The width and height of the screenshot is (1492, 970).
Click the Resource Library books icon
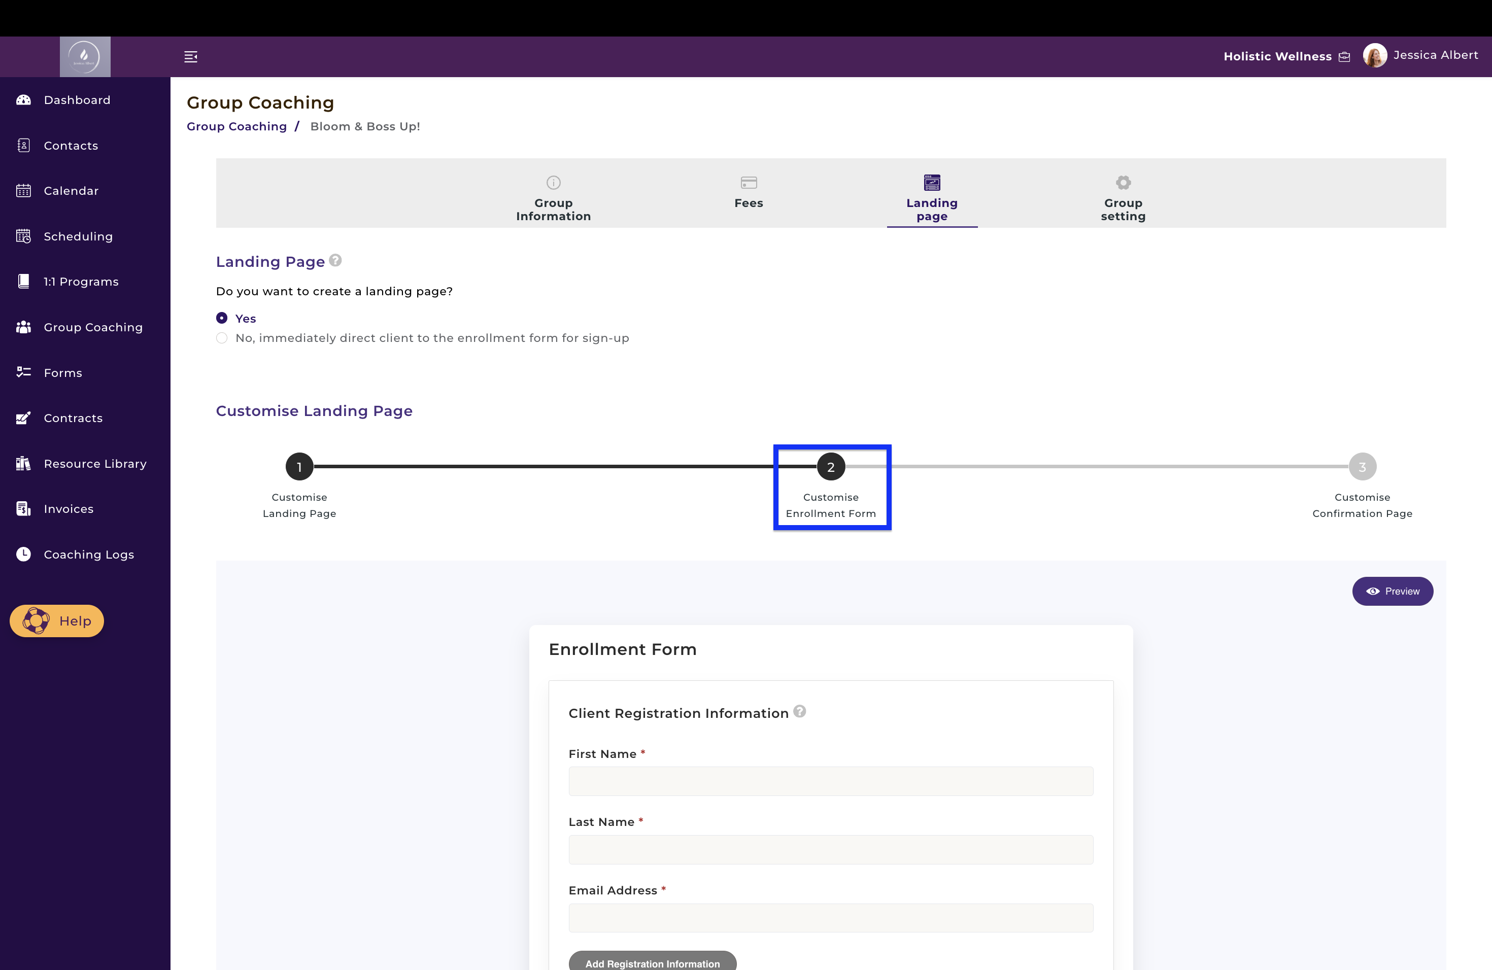click(x=23, y=463)
